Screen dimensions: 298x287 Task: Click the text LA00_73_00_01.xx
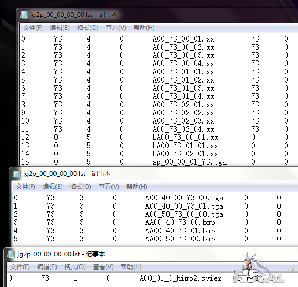pos(185,137)
